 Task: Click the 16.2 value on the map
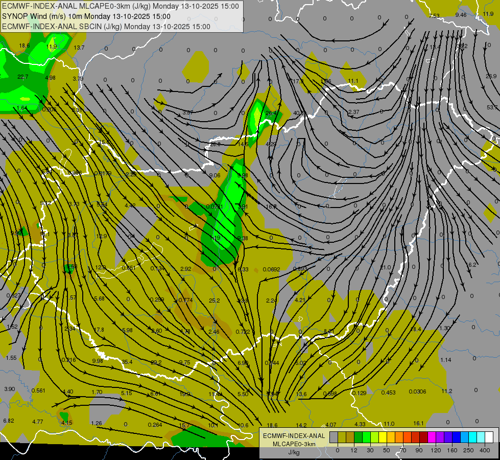471,265
